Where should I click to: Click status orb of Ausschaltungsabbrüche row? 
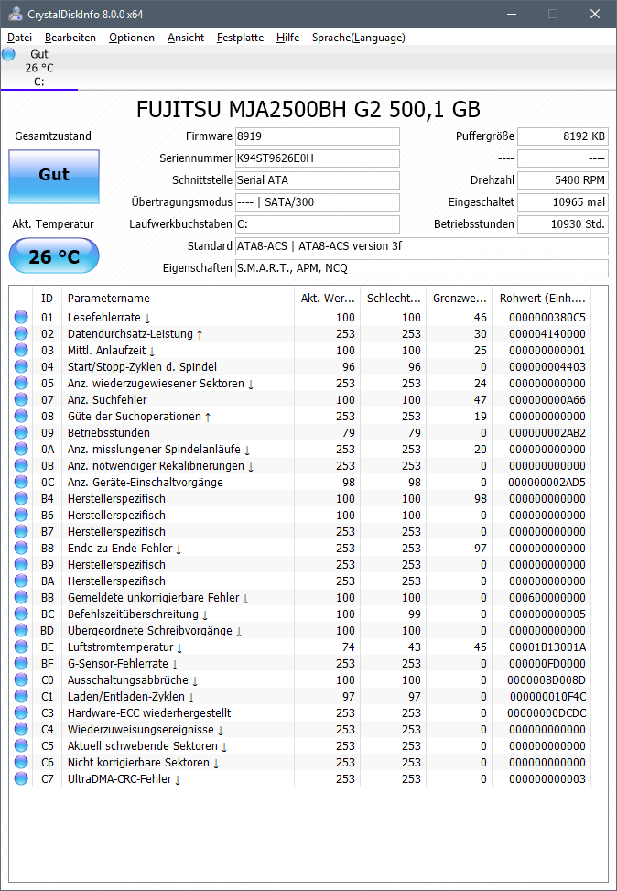[21, 679]
